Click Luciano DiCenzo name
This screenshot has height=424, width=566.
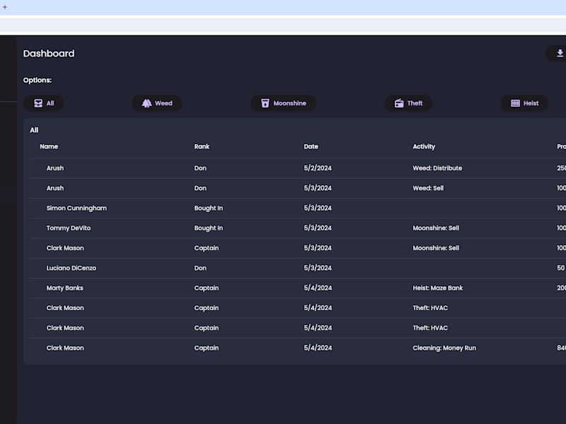71,268
